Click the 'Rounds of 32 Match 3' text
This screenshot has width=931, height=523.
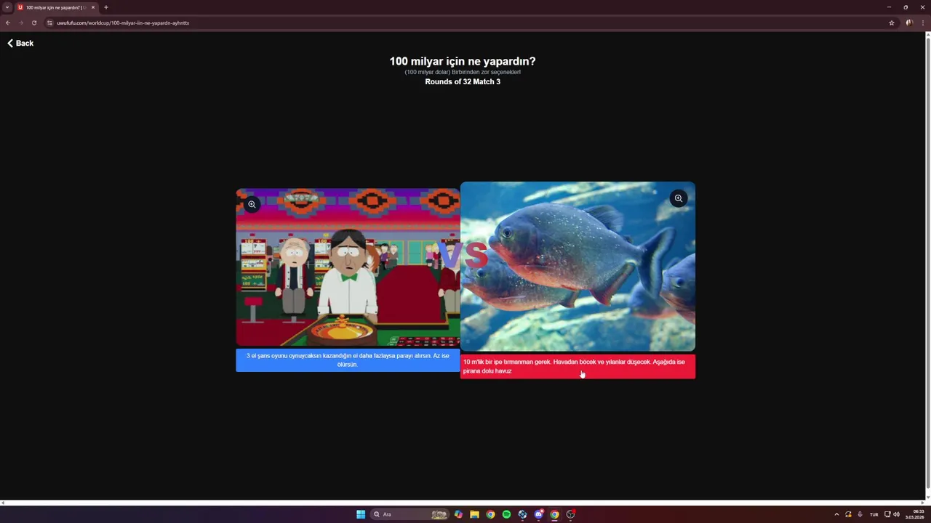pos(463,82)
